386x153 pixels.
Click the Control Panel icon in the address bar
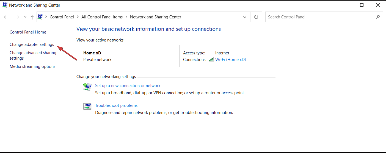pyautogui.click(x=40, y=17)
